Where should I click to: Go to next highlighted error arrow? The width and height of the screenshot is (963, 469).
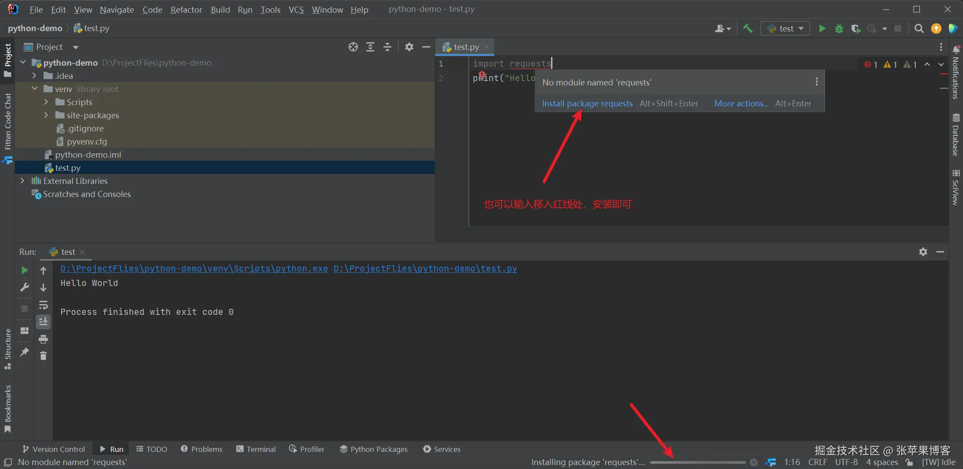pyautogui.click(x=941, y=64)
